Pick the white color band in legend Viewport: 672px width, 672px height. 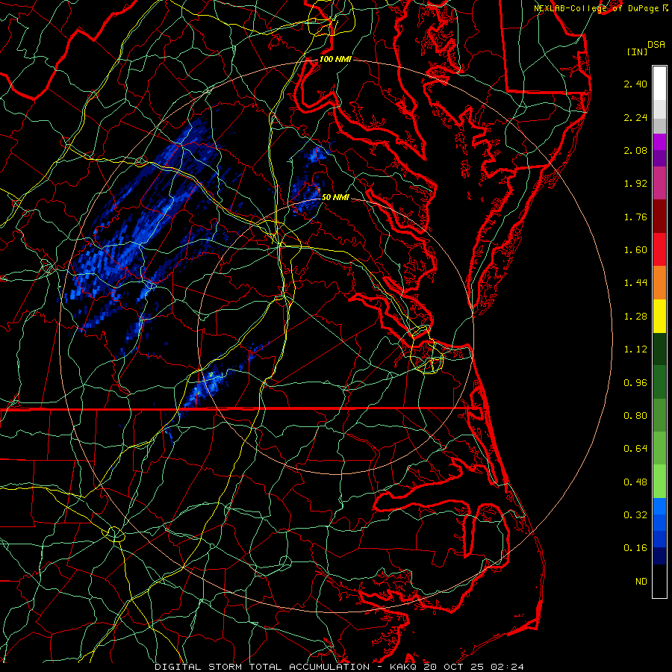[x=659, y=84]
